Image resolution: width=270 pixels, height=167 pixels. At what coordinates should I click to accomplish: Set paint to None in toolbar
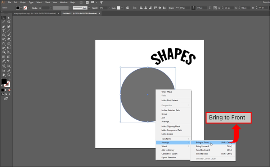click(9, 90)
